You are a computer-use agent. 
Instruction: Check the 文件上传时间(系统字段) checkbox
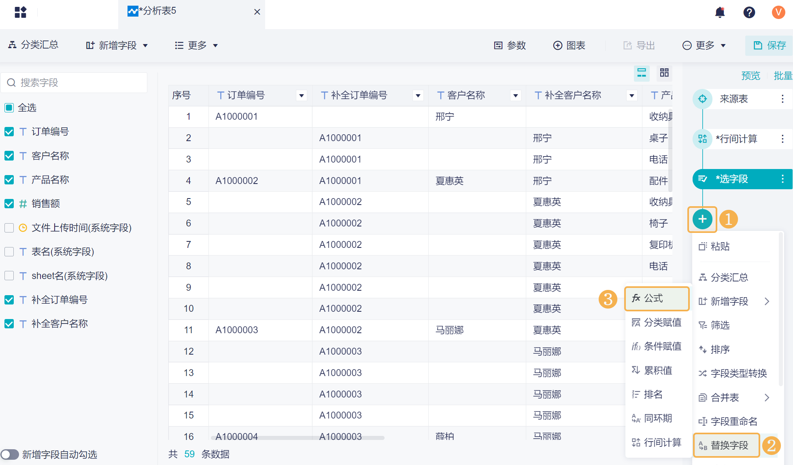coord(9,228)
